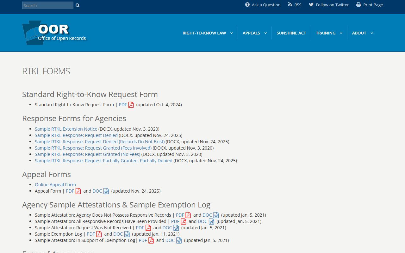Click PDF icon for Agency Does Not Possess Responsive Records

pos(188,215)
